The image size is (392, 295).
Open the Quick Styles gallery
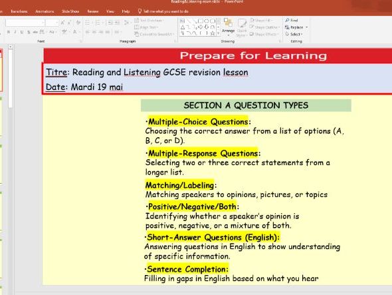click(x=242, y=27)
